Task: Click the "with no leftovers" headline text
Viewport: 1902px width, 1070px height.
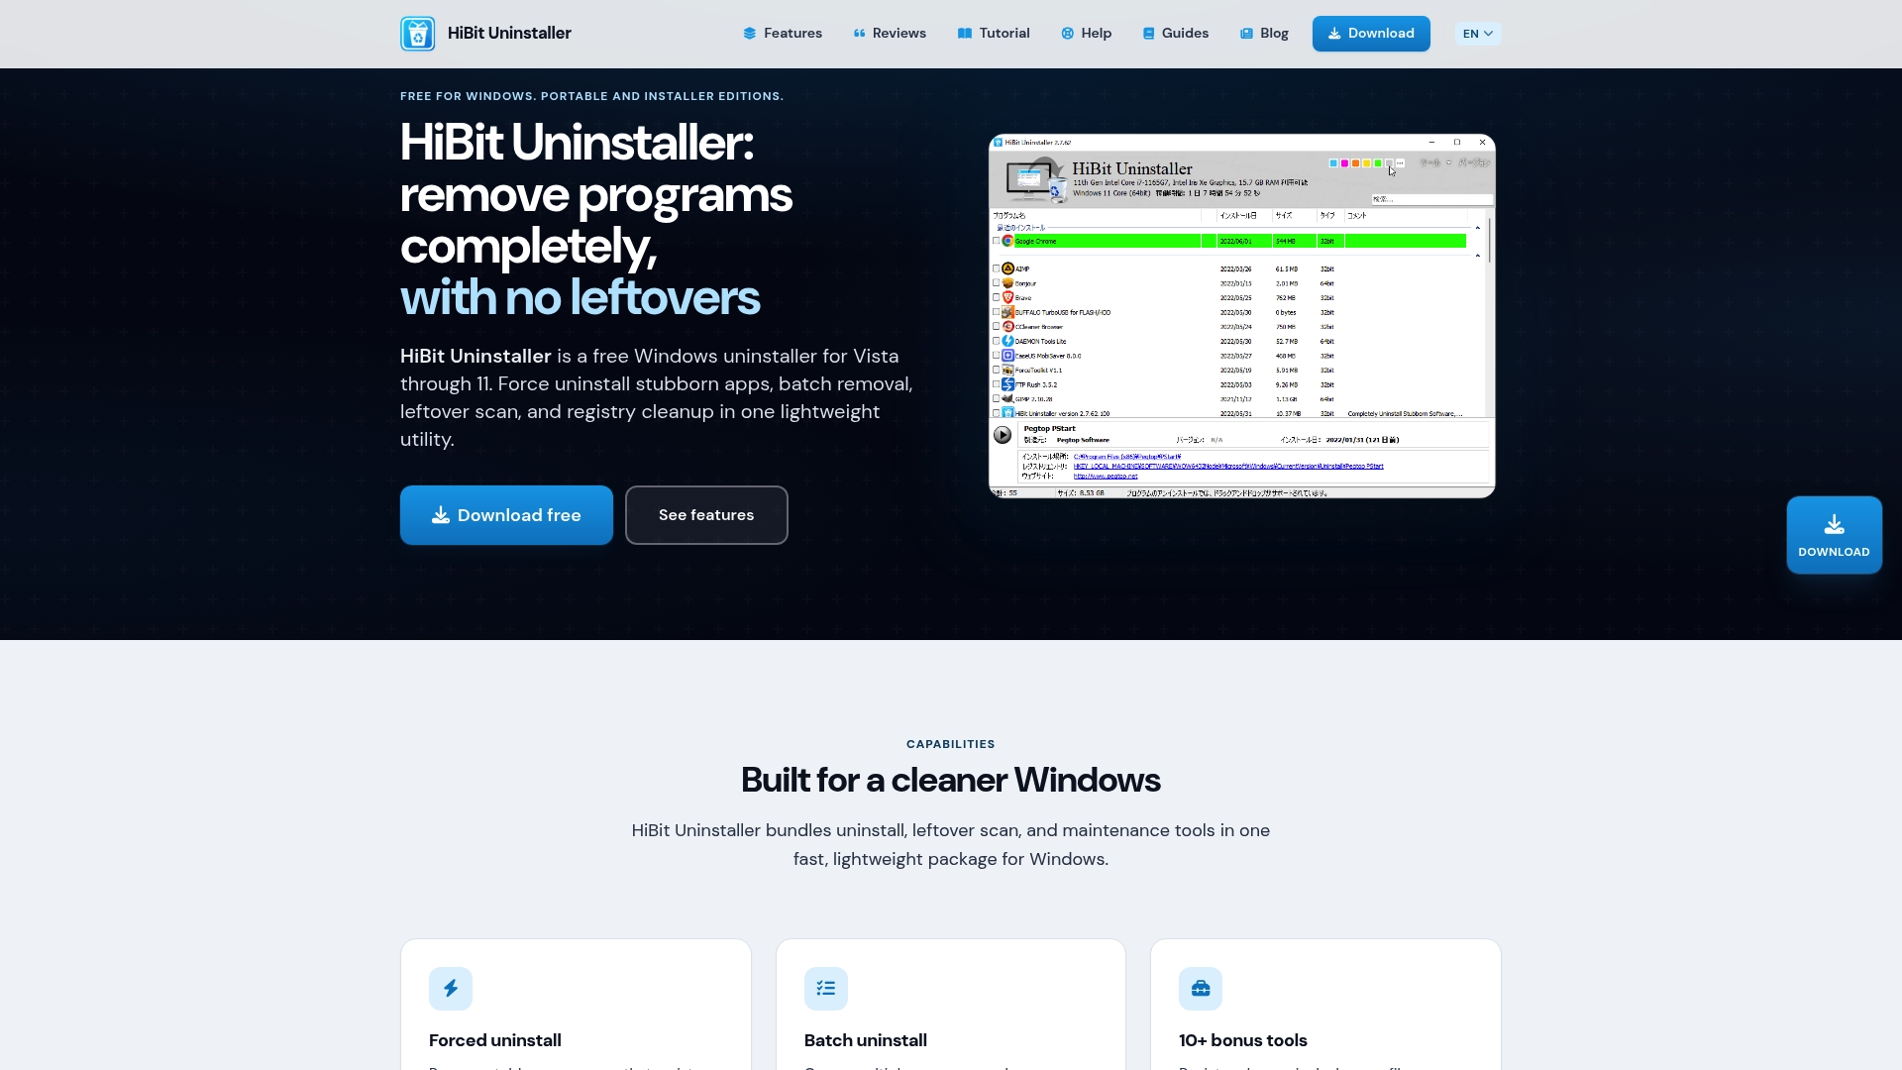Action: 580,298
